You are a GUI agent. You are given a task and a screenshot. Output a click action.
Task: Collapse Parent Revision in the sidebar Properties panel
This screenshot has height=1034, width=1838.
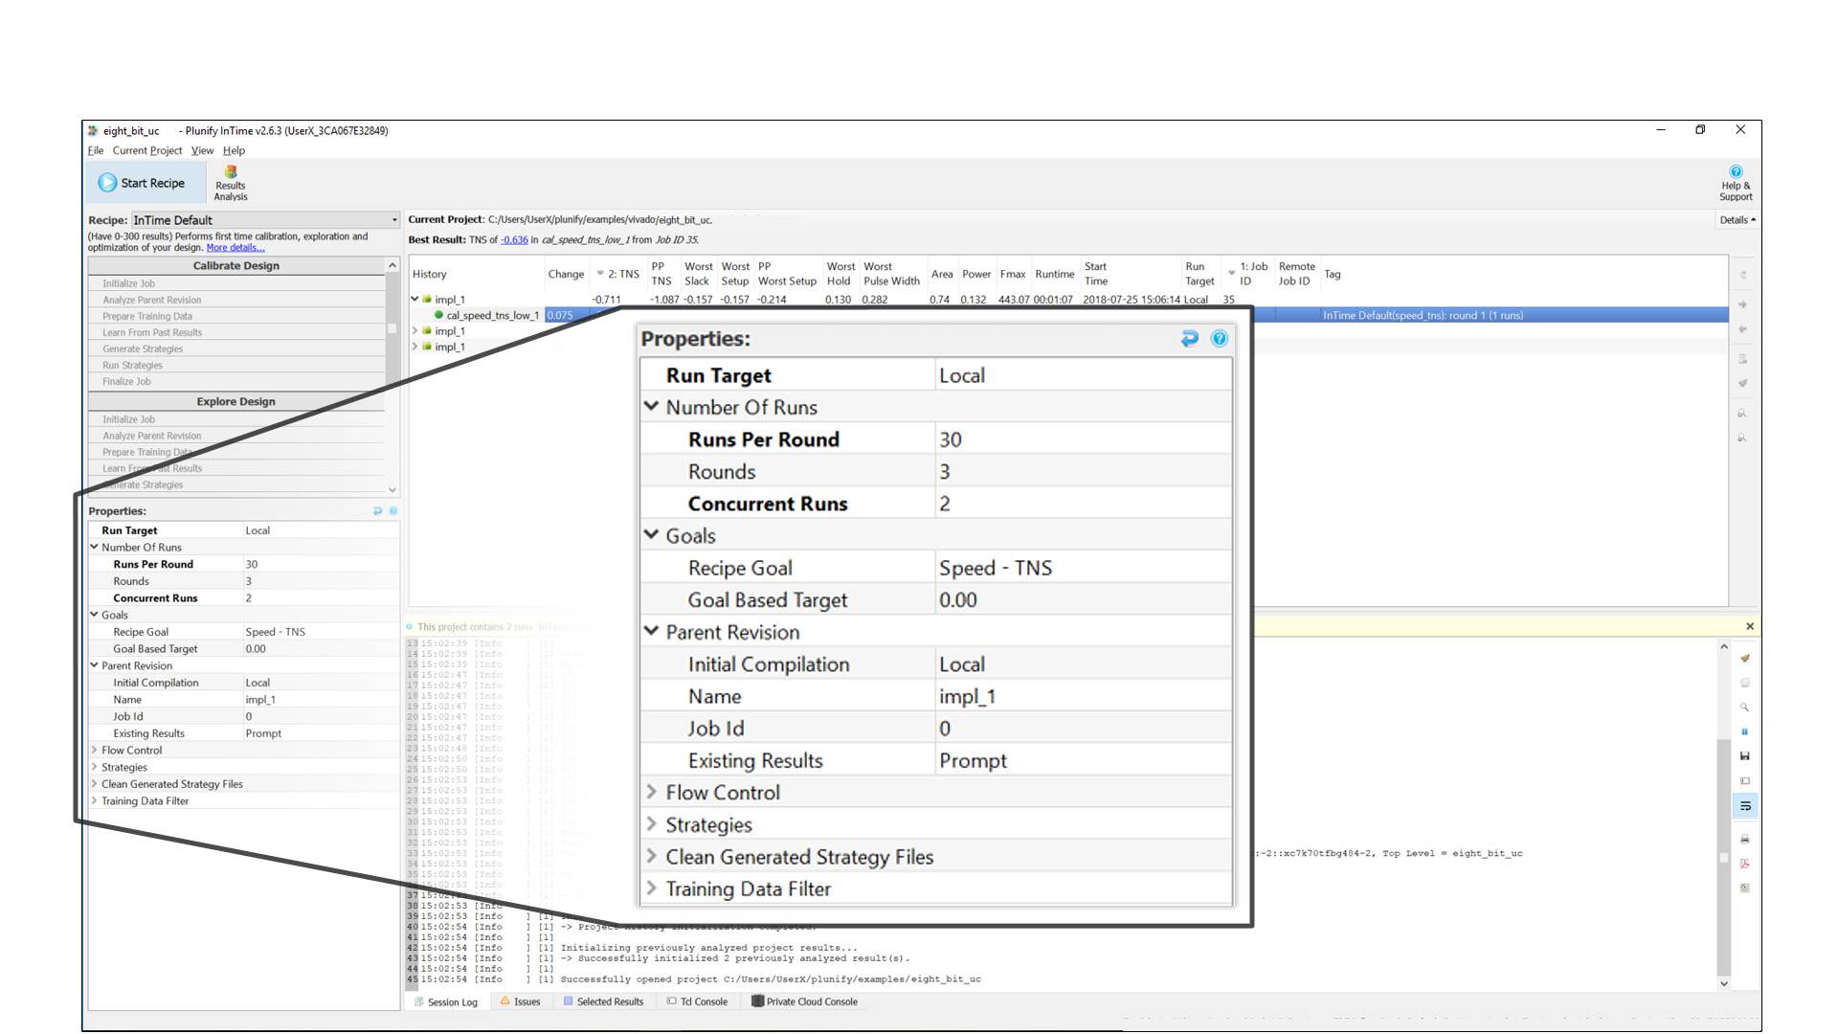(94, 665)
